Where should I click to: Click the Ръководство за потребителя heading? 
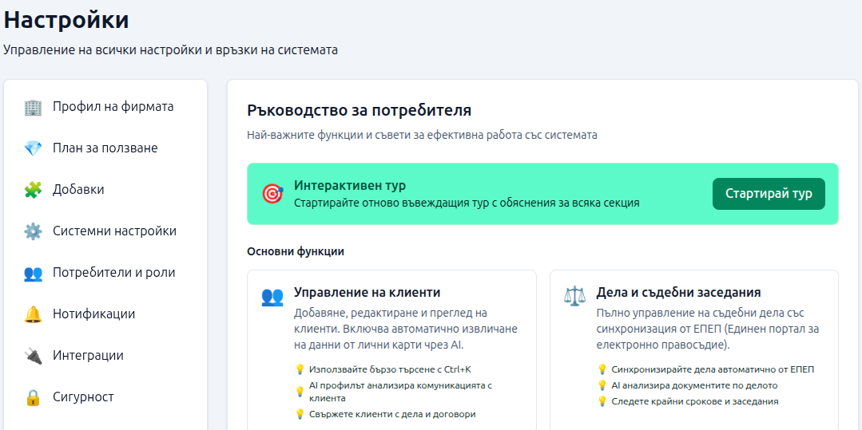tap(359, 111)
